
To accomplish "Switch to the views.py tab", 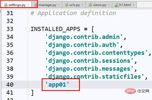I will click(x=99, y=5).
